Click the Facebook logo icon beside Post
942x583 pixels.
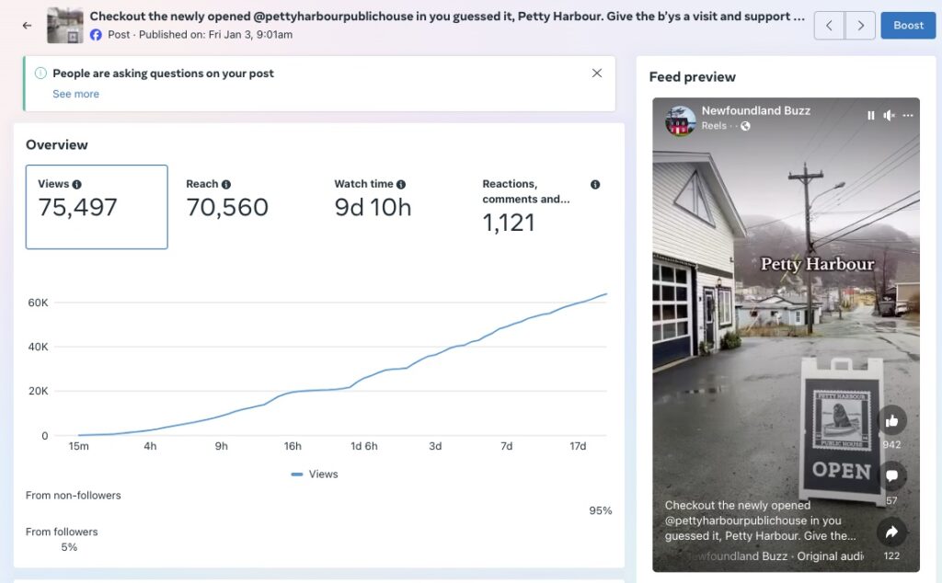tap(96, 35)
